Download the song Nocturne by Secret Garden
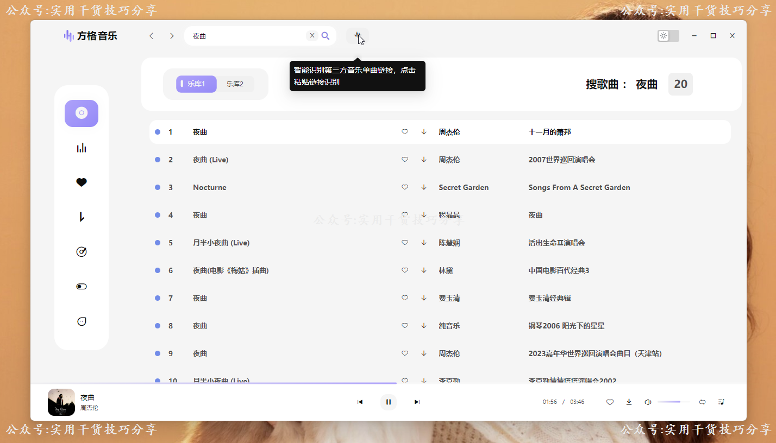This screenshot has width=776, height=443. pyautogui.click(x=423, y=187)
